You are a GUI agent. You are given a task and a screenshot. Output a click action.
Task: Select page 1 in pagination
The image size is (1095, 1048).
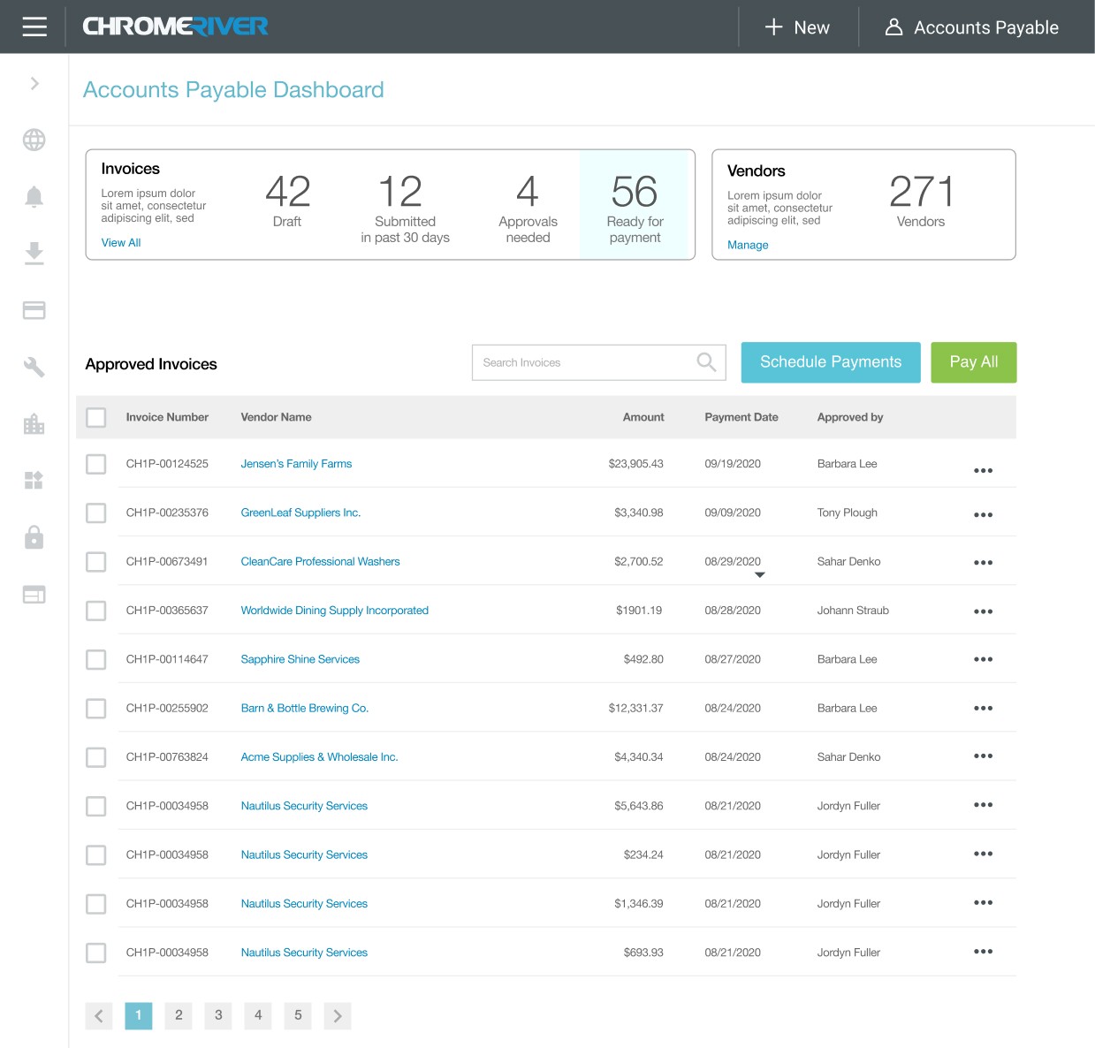pyautogui.click(x=139, y=1015)
